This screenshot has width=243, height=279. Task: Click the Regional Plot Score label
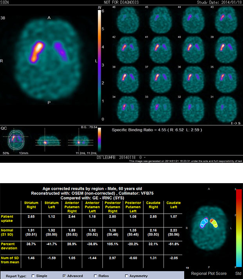coord(209,274)
